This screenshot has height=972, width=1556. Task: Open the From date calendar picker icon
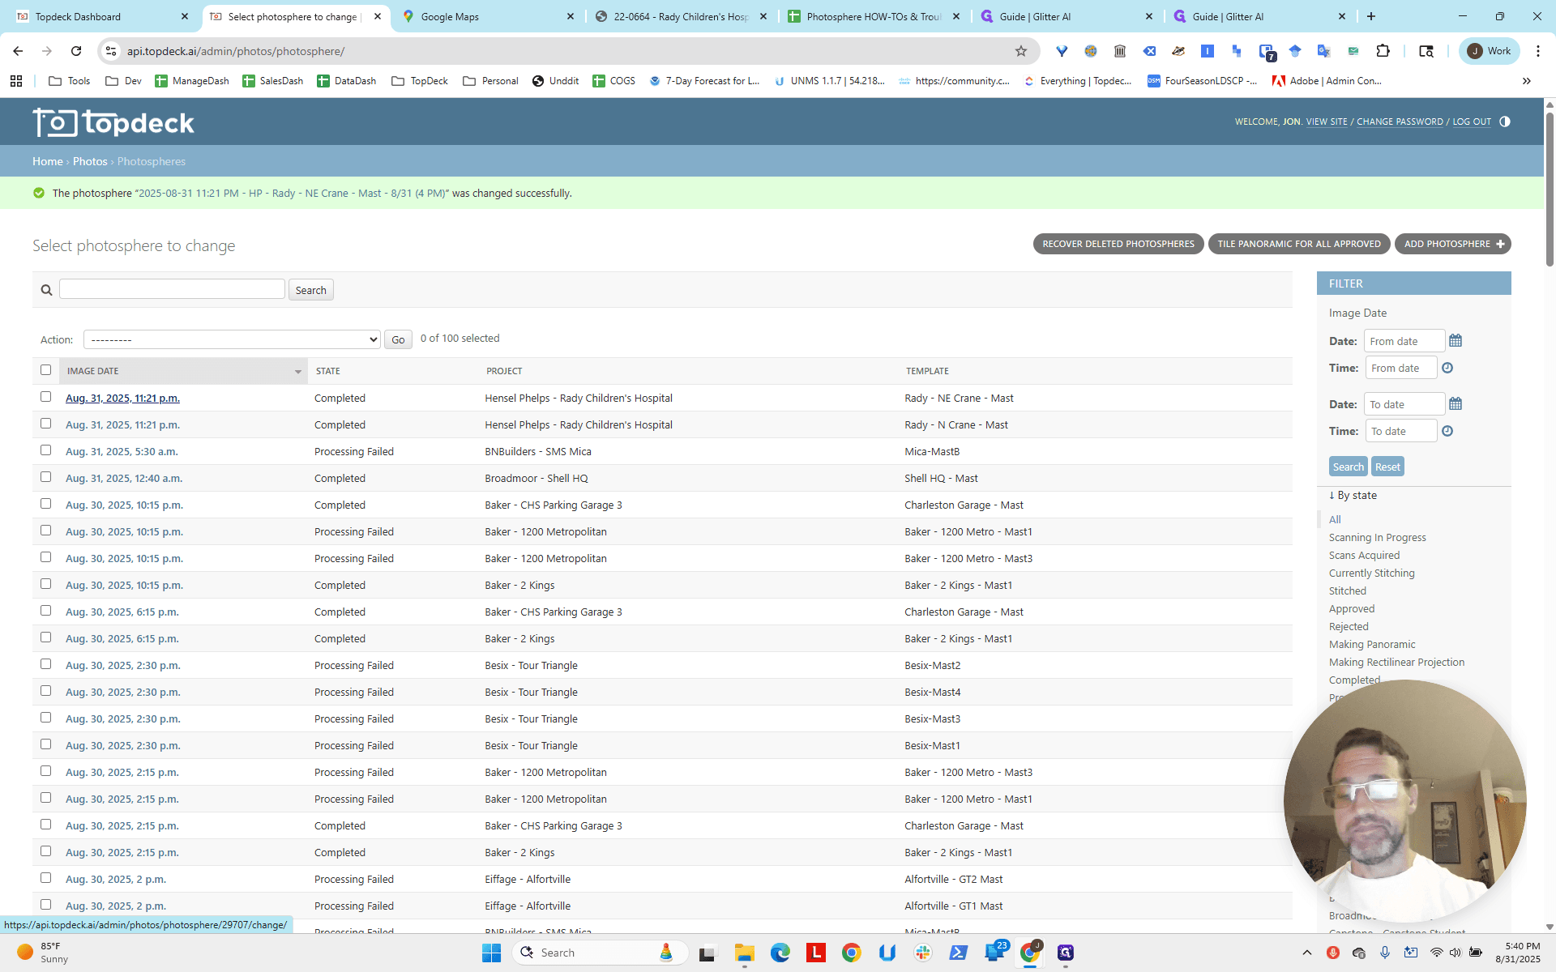tap(1456, 341)
